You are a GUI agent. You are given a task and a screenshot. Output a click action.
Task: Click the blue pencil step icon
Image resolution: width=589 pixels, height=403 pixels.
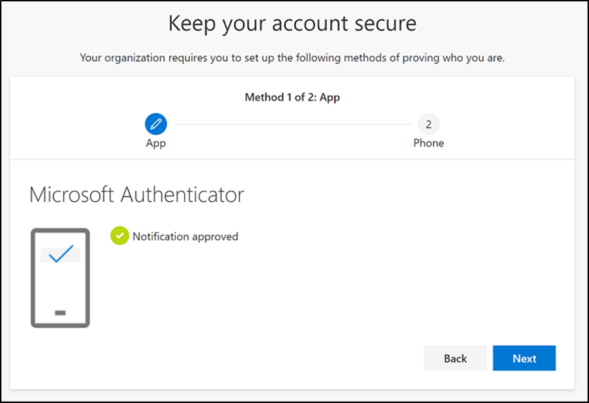156,123
